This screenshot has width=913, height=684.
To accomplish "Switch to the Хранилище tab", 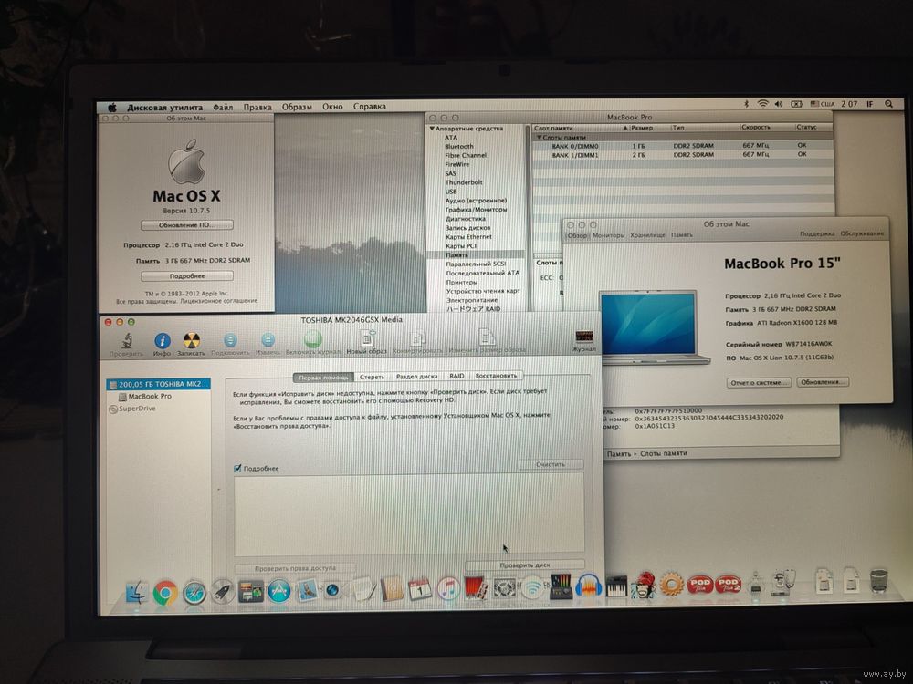I will (x=649, y=234).
